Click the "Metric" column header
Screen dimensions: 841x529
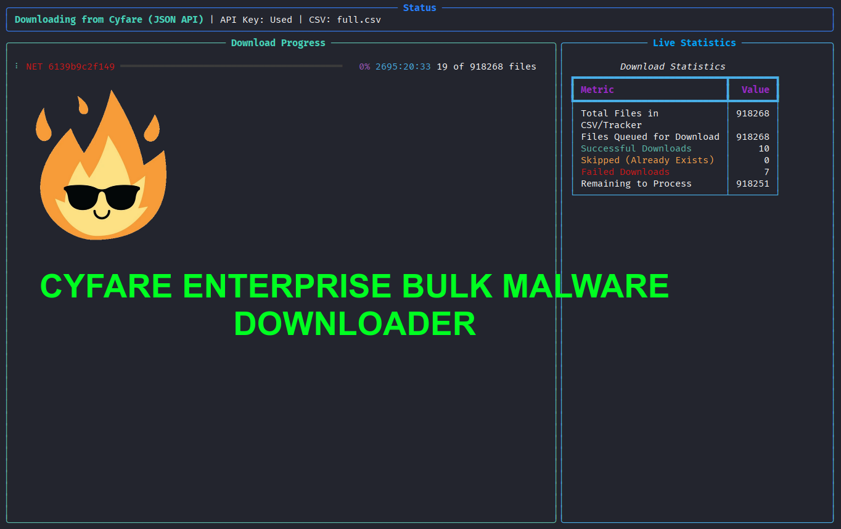(x=597, y=90)
